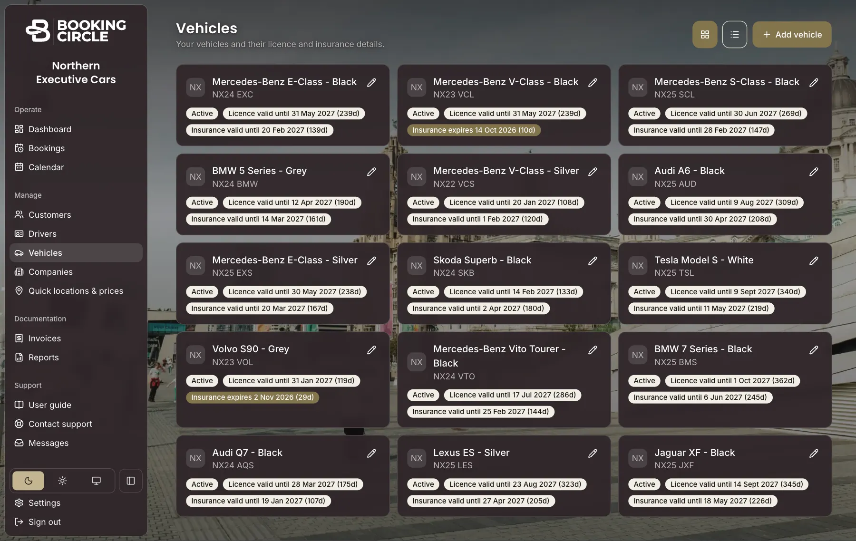Select system theme monitor icon
This screenshot has width=856, height=541.
tap(96, 481)
